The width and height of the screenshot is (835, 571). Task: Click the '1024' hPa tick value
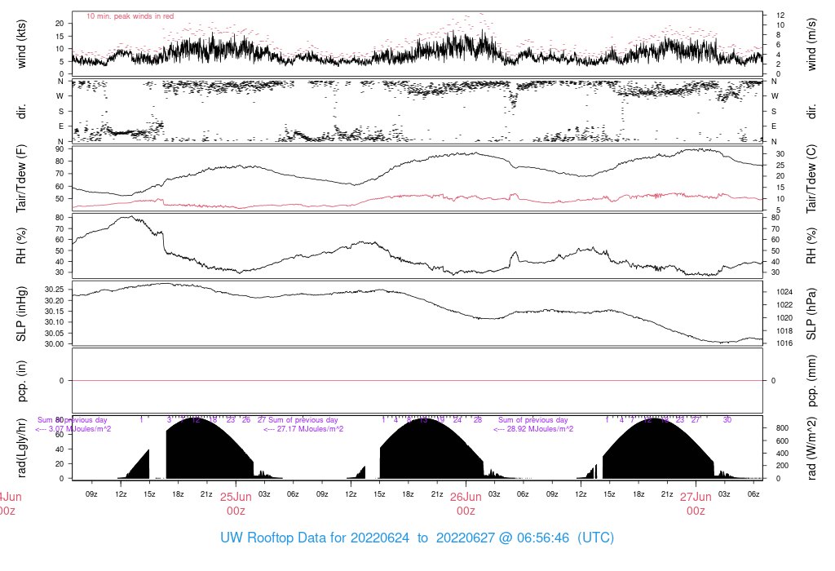(784, 292)
